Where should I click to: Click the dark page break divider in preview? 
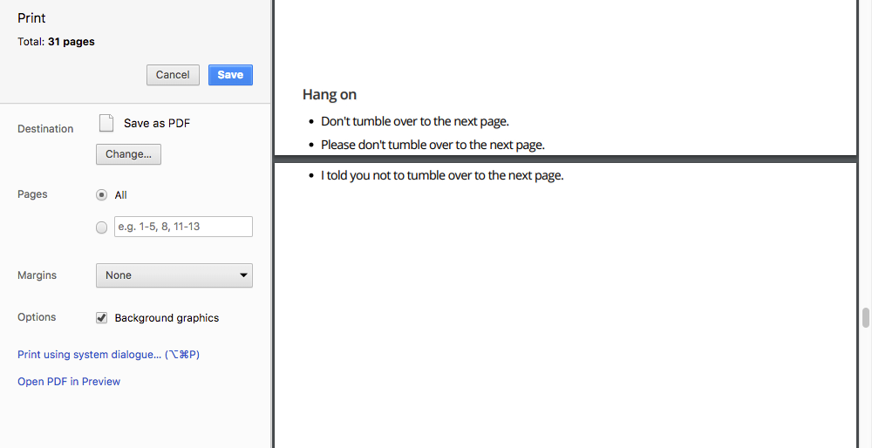click(x=565, y=159)
